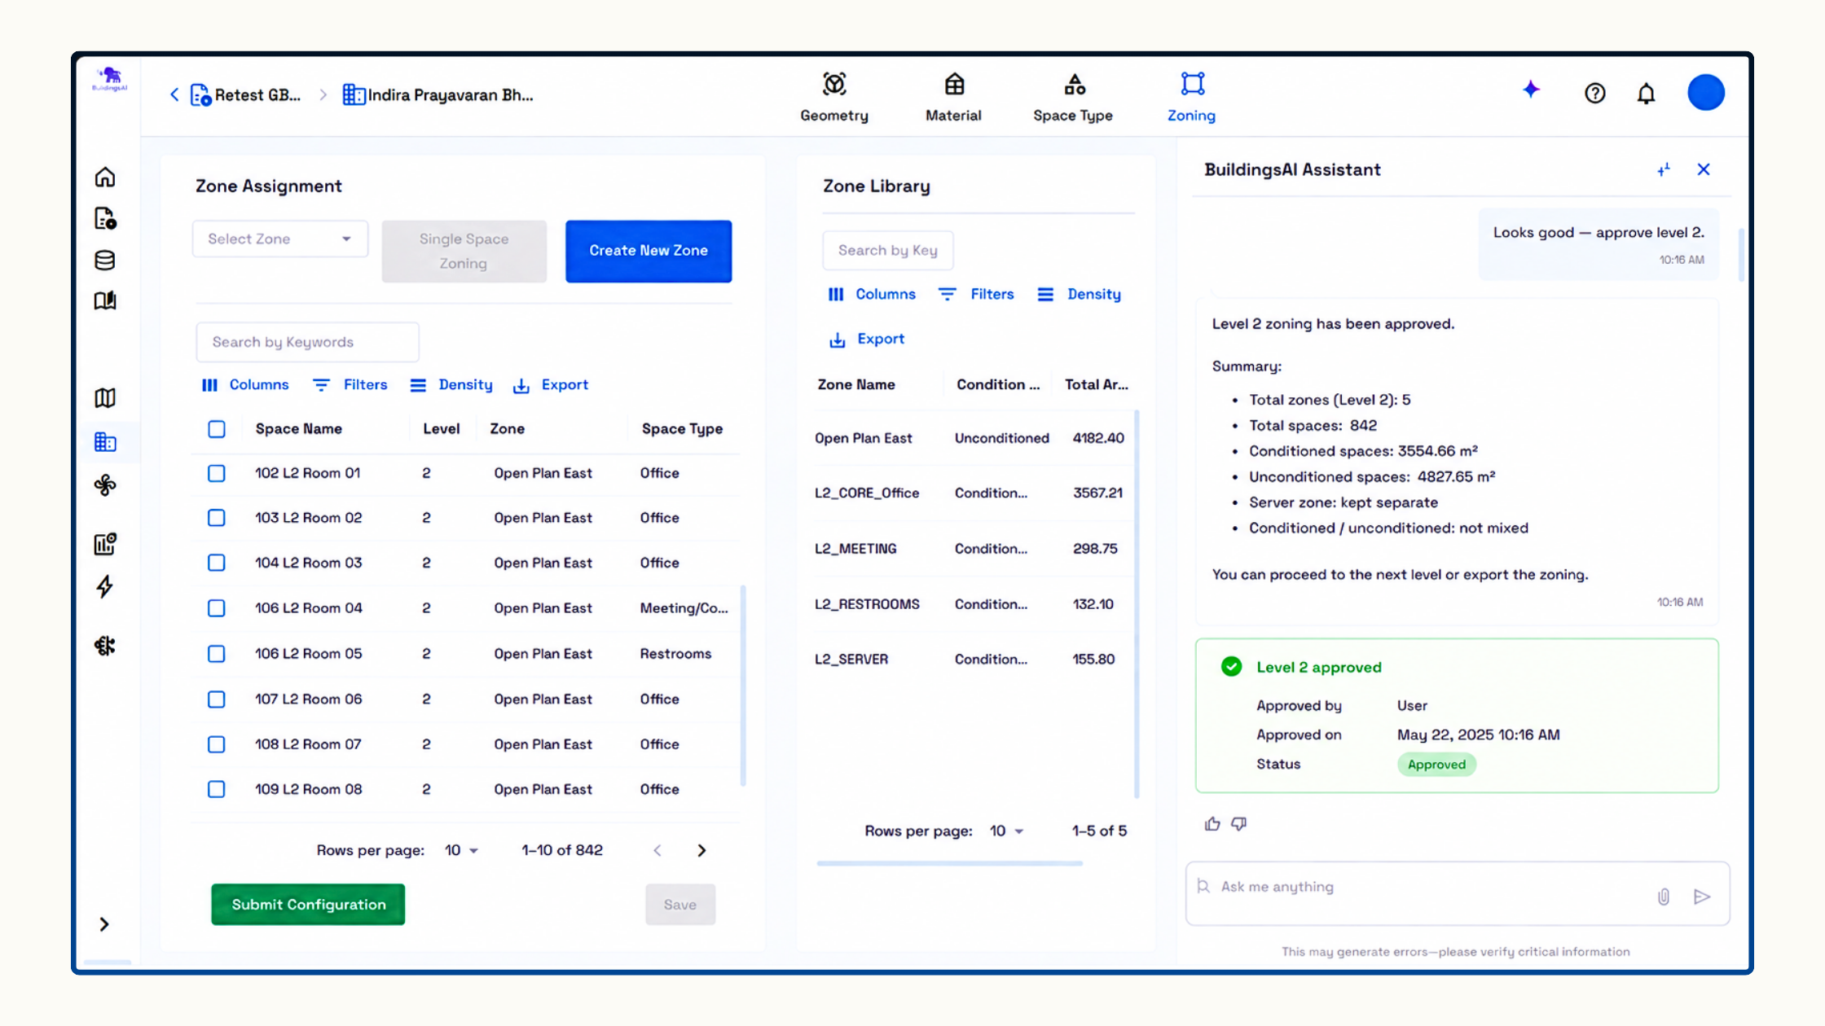
Task: Switch to the Space Type tab
Action: (1073, 97)
